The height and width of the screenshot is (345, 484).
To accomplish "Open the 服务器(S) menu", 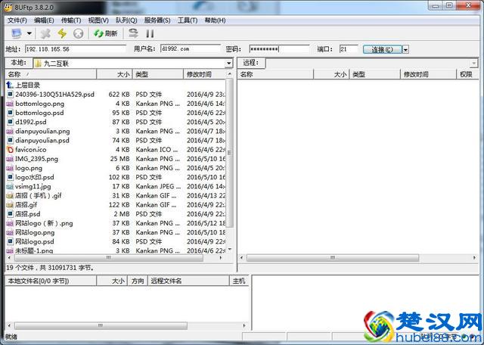I will 157,20.
